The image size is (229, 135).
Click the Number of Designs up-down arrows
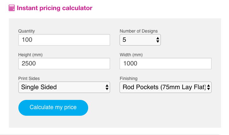pos(158,40)
